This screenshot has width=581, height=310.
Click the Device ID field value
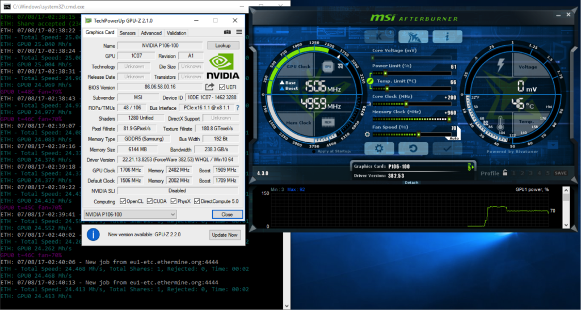point(212,97)
